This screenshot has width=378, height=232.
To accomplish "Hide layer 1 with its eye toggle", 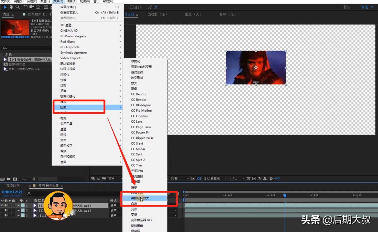I will [x=2, y=205].
